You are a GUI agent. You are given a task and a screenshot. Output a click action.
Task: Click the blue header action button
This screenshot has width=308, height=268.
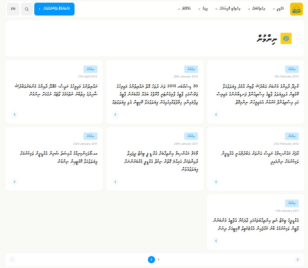(54, 9)
